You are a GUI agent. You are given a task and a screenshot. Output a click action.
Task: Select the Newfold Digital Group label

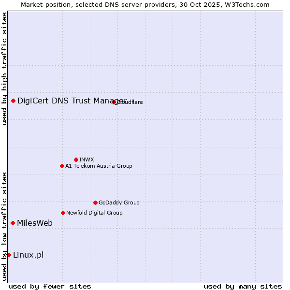pos(94,213)
